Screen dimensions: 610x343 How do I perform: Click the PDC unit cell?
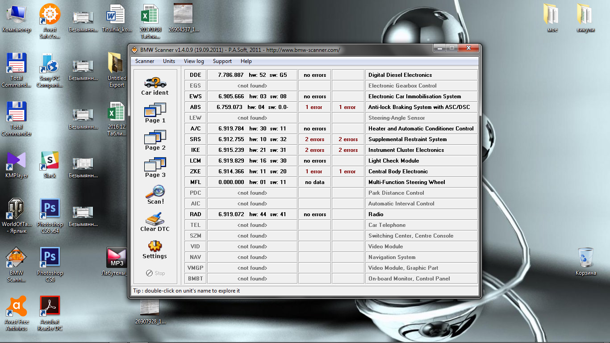click(x=196, y=193)
